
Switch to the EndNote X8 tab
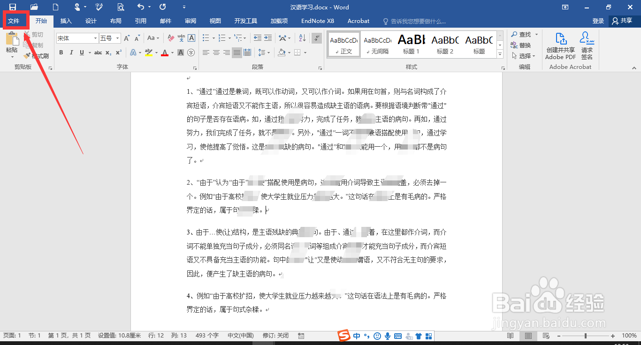(318, 21)
